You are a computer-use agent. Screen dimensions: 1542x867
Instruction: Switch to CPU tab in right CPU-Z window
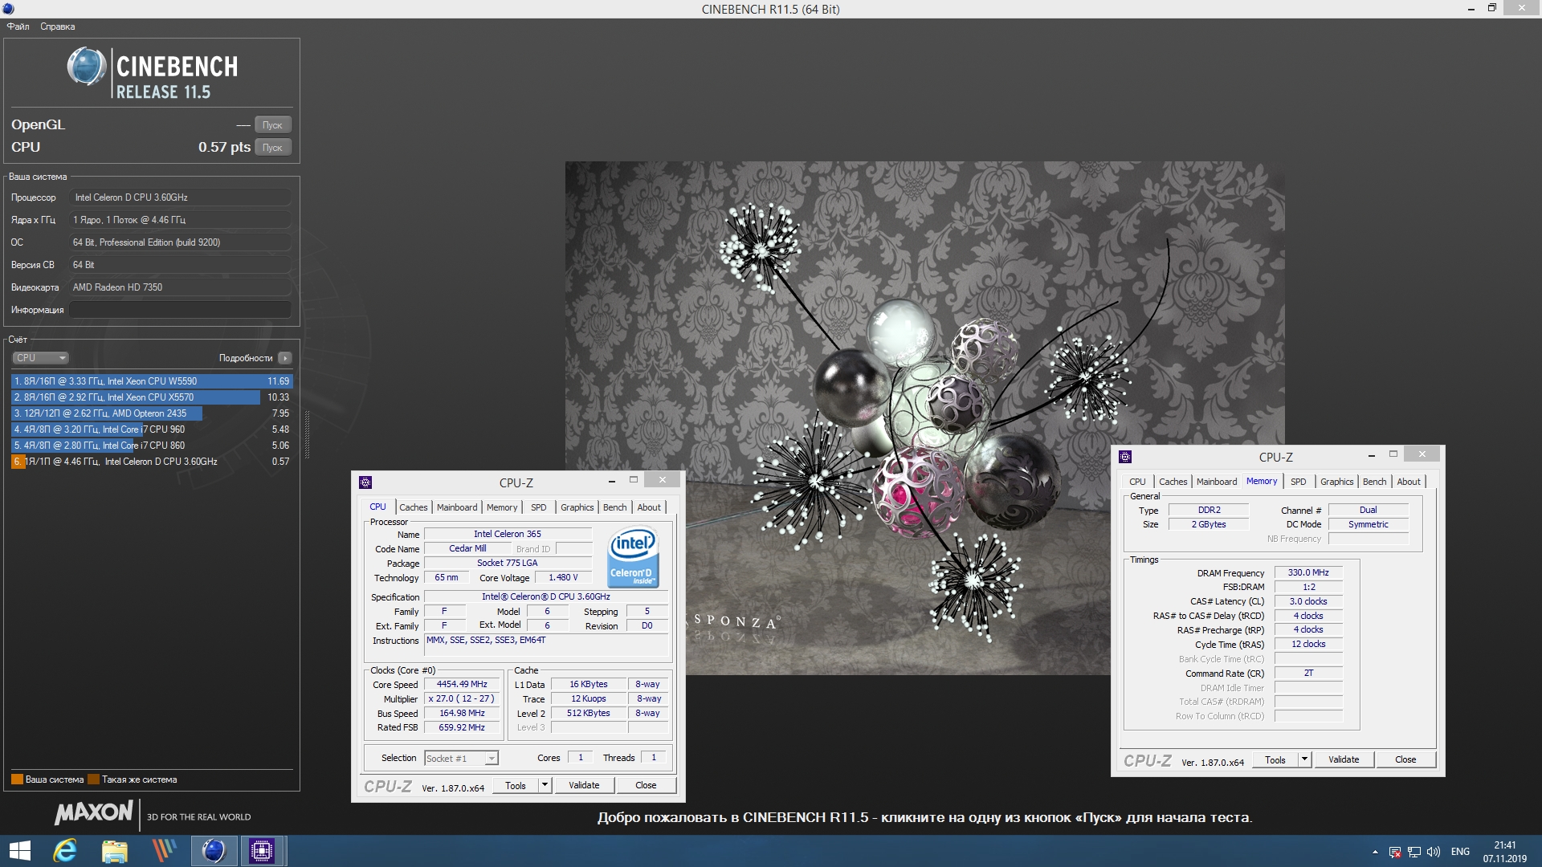[x=1137, y=482]
